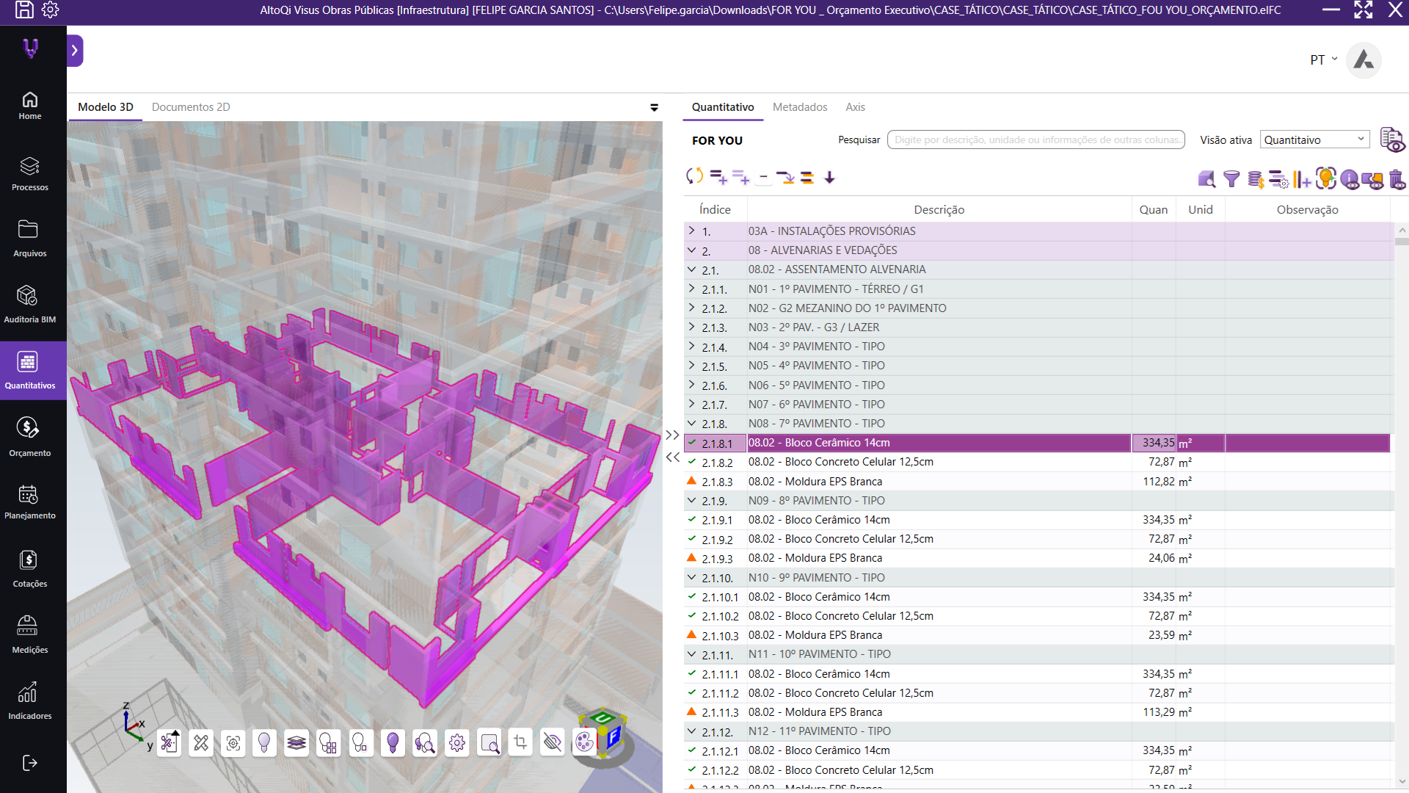Toggle the view manager eye icon beside Visão ativa

coord(1391,140)
